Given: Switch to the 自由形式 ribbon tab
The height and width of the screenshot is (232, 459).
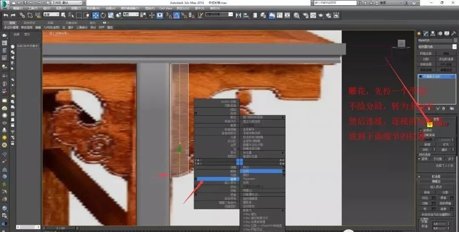Looking at the screenshot, I should pos(29,23).
